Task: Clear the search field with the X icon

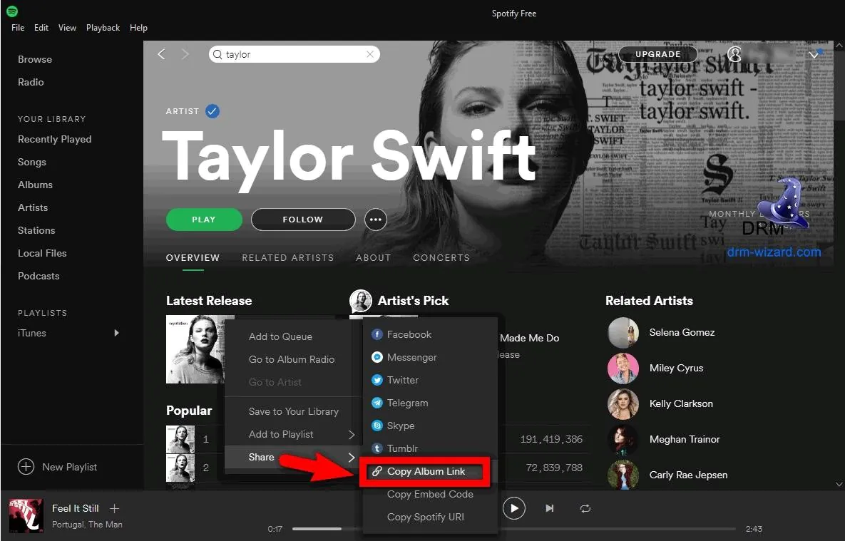Action: (x=369, y=54)
